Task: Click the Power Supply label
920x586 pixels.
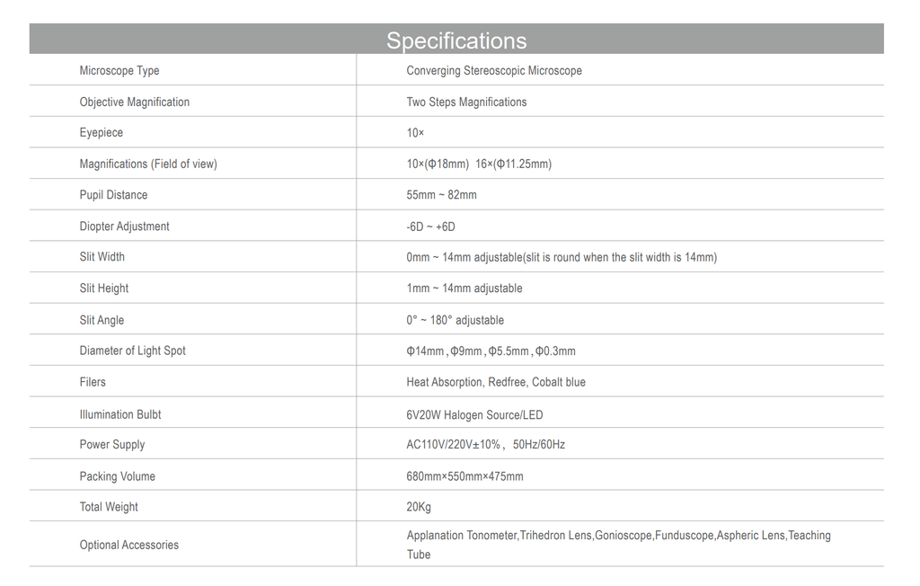Action: (x=112, y=445)
